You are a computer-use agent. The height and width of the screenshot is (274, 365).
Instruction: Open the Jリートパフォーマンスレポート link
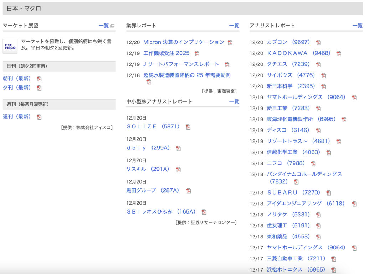click(181, 64)
